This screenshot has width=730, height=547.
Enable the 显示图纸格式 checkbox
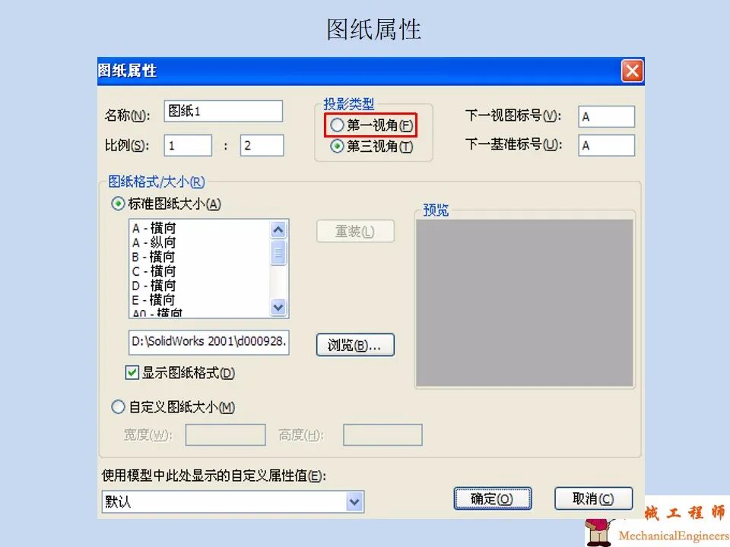(x=132, y=373)
